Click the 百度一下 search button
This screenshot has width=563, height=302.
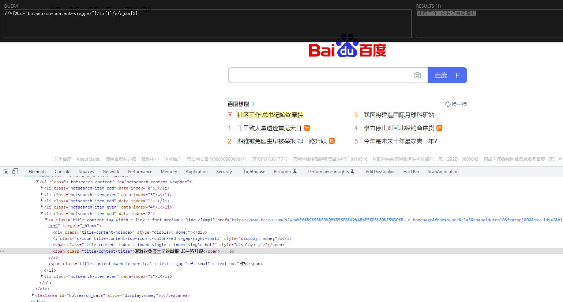447,75
